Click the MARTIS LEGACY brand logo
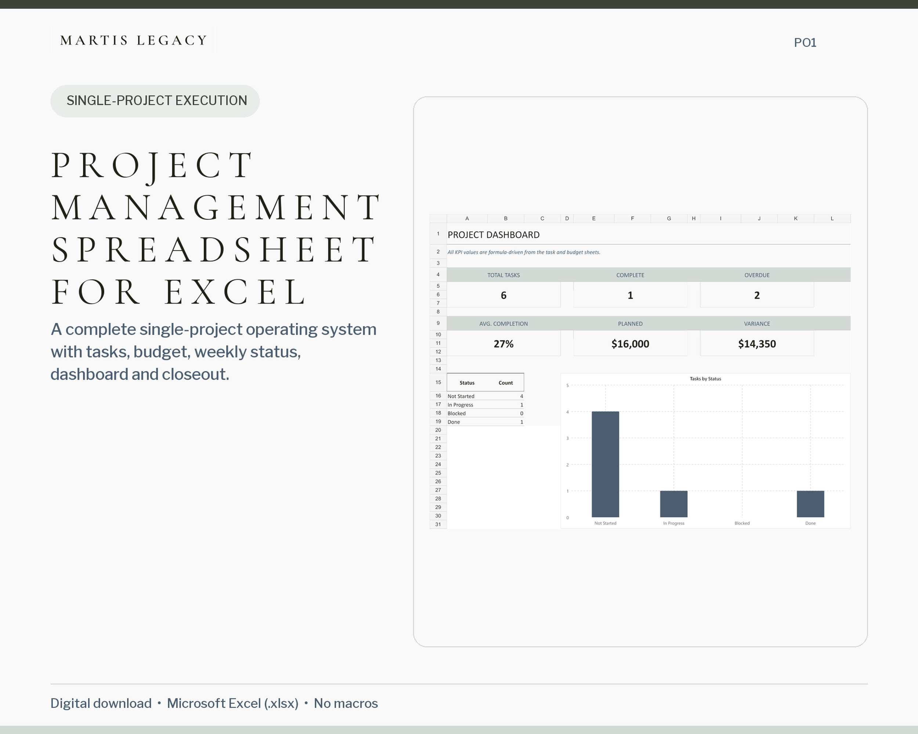The height and width of the screenshot is (734, 918). [x=133, y=40]
